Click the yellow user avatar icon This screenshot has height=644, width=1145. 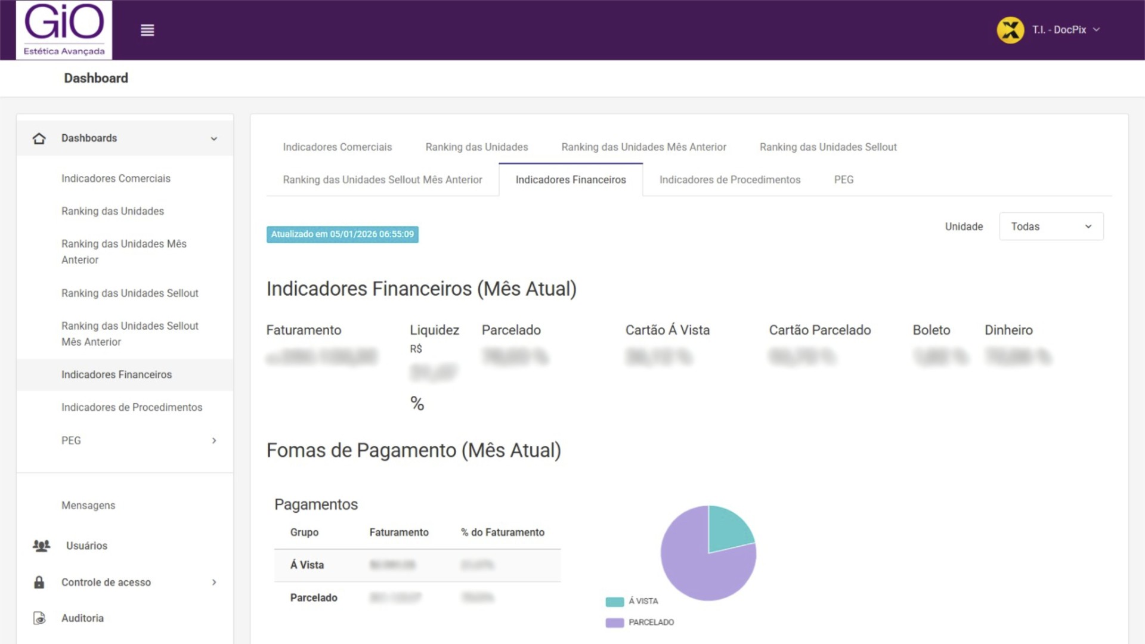(1010, 30)
